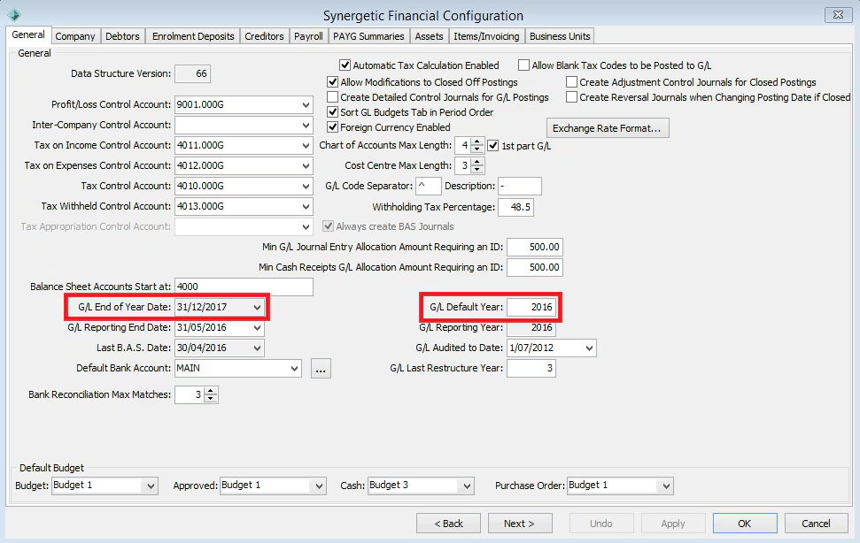Close the Financial Configuration window
This screenshot has height=543, width=860.
click(x=838, y=15)
